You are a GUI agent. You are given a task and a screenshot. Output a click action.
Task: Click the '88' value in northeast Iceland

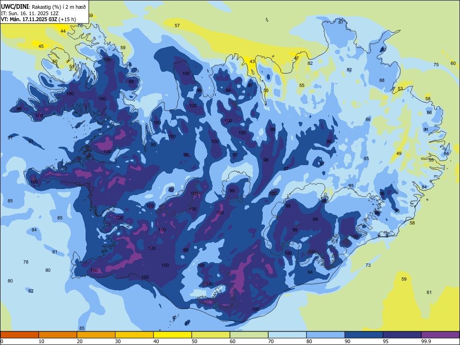click(382, 80)
